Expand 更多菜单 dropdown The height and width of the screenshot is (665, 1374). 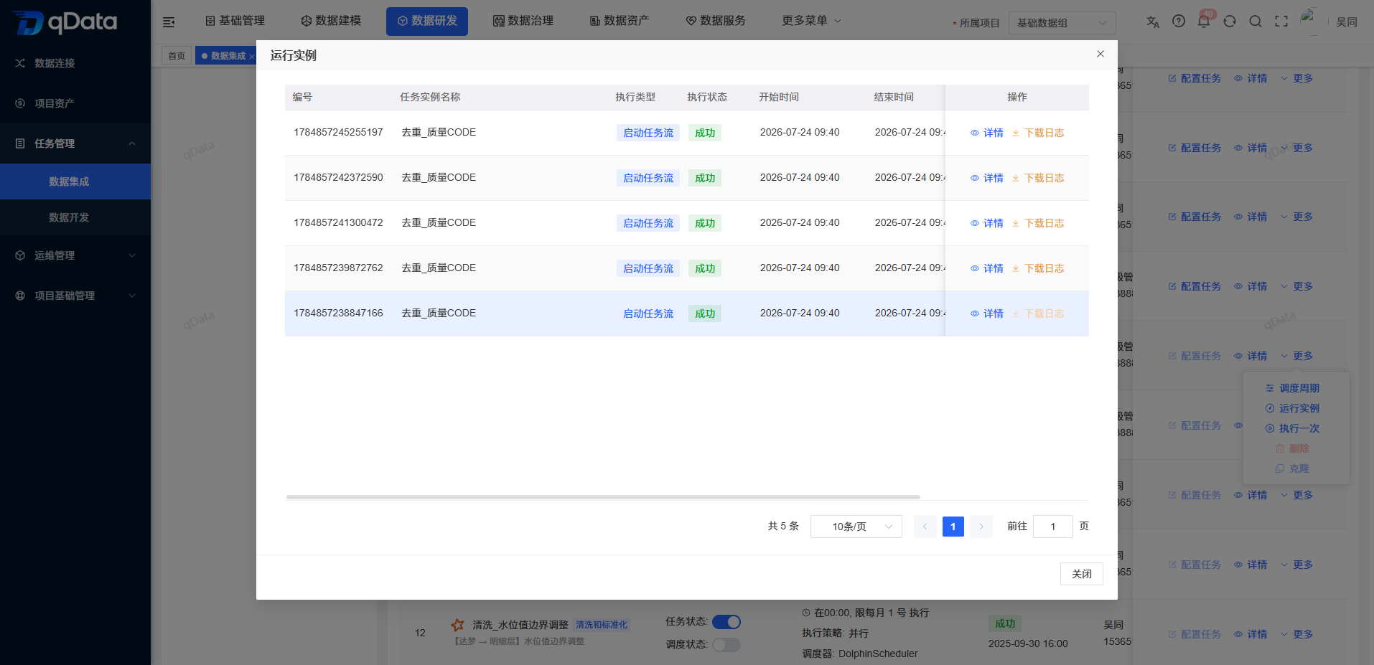[811, 21]
